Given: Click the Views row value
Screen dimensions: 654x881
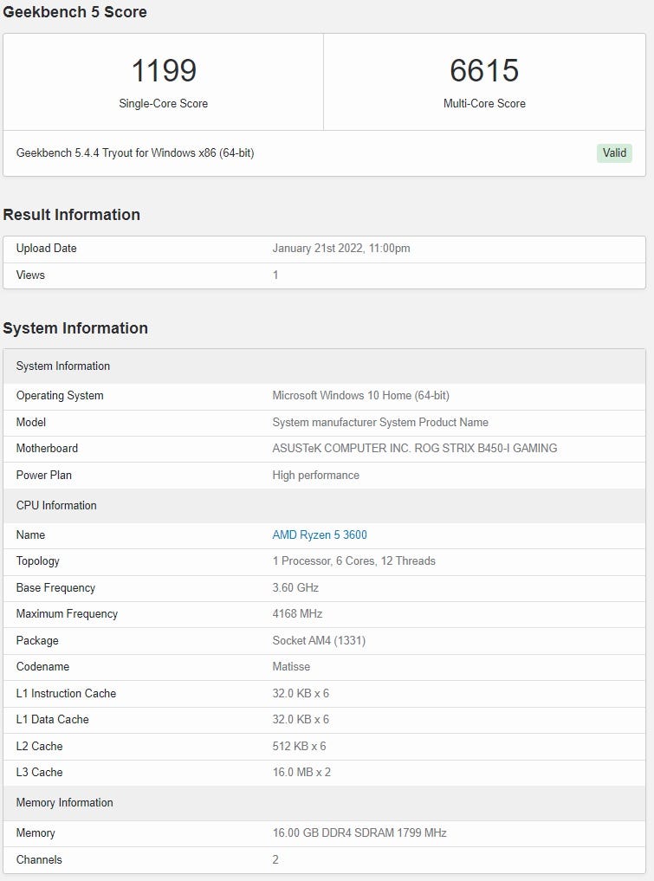Looking at the screenshot, I should 275,275.
